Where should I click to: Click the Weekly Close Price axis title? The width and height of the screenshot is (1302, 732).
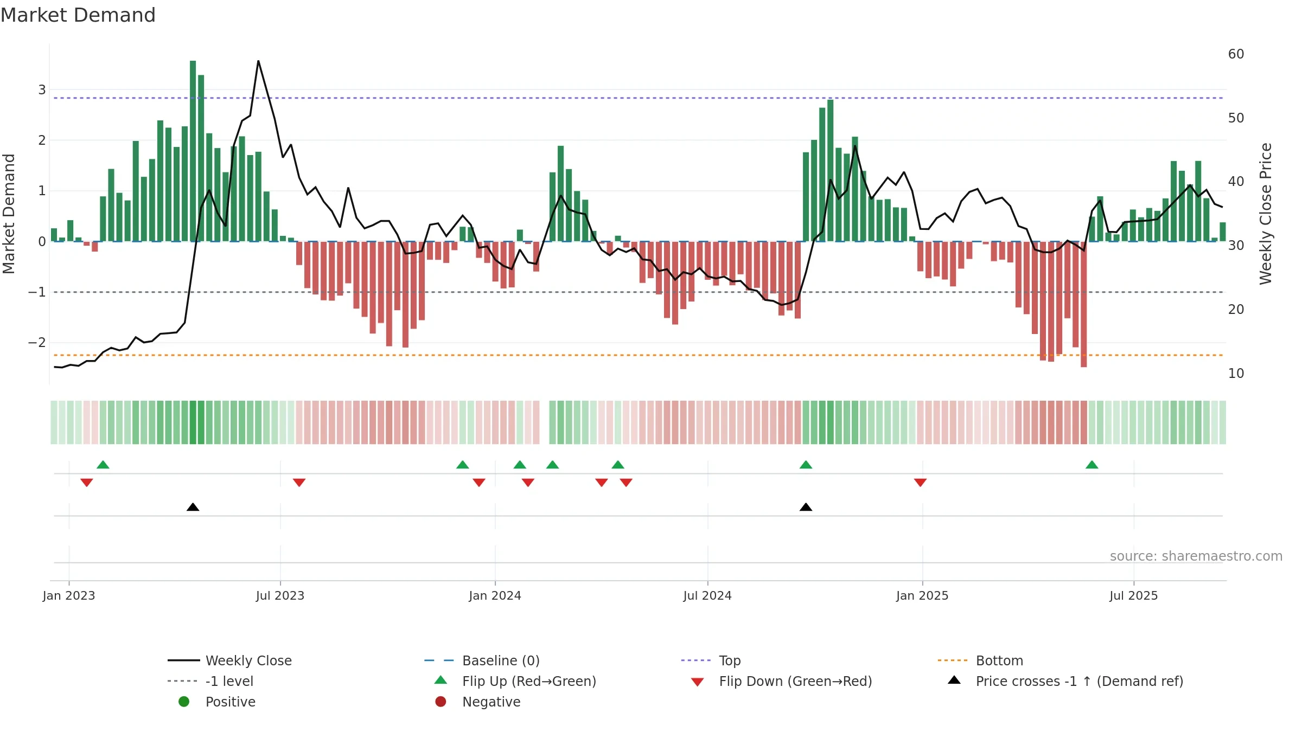(x=1266, y=214)
